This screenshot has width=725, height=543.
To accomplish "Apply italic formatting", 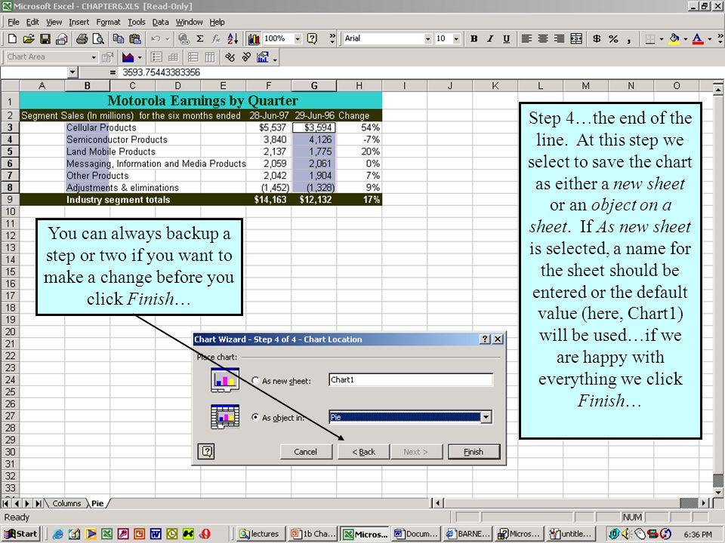I will click(490, 38).
